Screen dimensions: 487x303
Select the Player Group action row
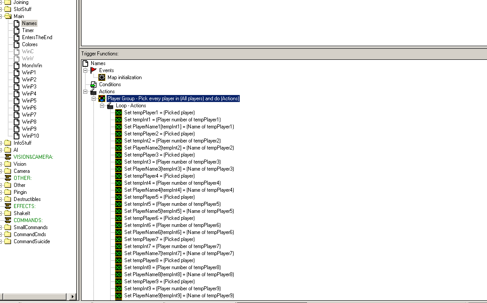click(x=173, y=99)
